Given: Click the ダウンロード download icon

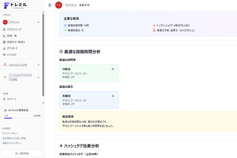Looking at the screenshot, I should [4, 48].
